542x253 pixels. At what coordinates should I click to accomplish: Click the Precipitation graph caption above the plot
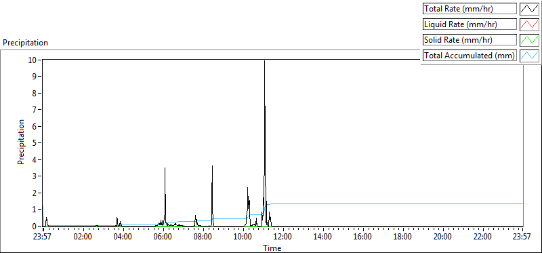[25, 43]
